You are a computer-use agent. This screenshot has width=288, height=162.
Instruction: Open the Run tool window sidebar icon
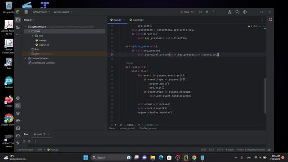click(18, 106)
